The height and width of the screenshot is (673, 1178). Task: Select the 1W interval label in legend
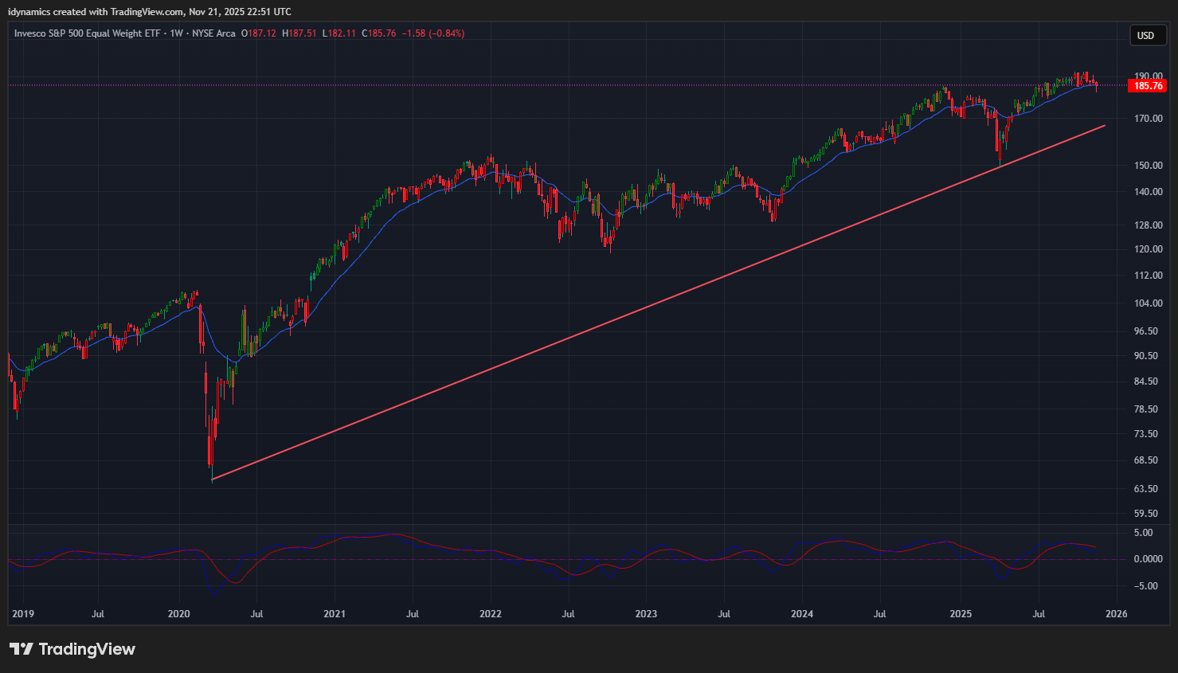coord(176,33)
